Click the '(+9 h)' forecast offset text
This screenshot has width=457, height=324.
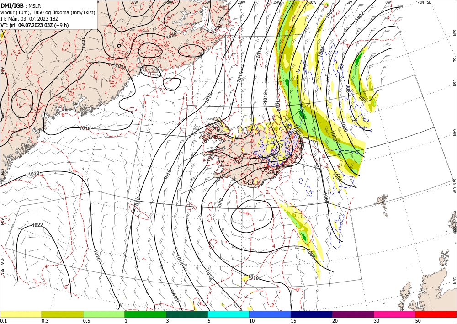pyautogui.click(x=62, y=25)
